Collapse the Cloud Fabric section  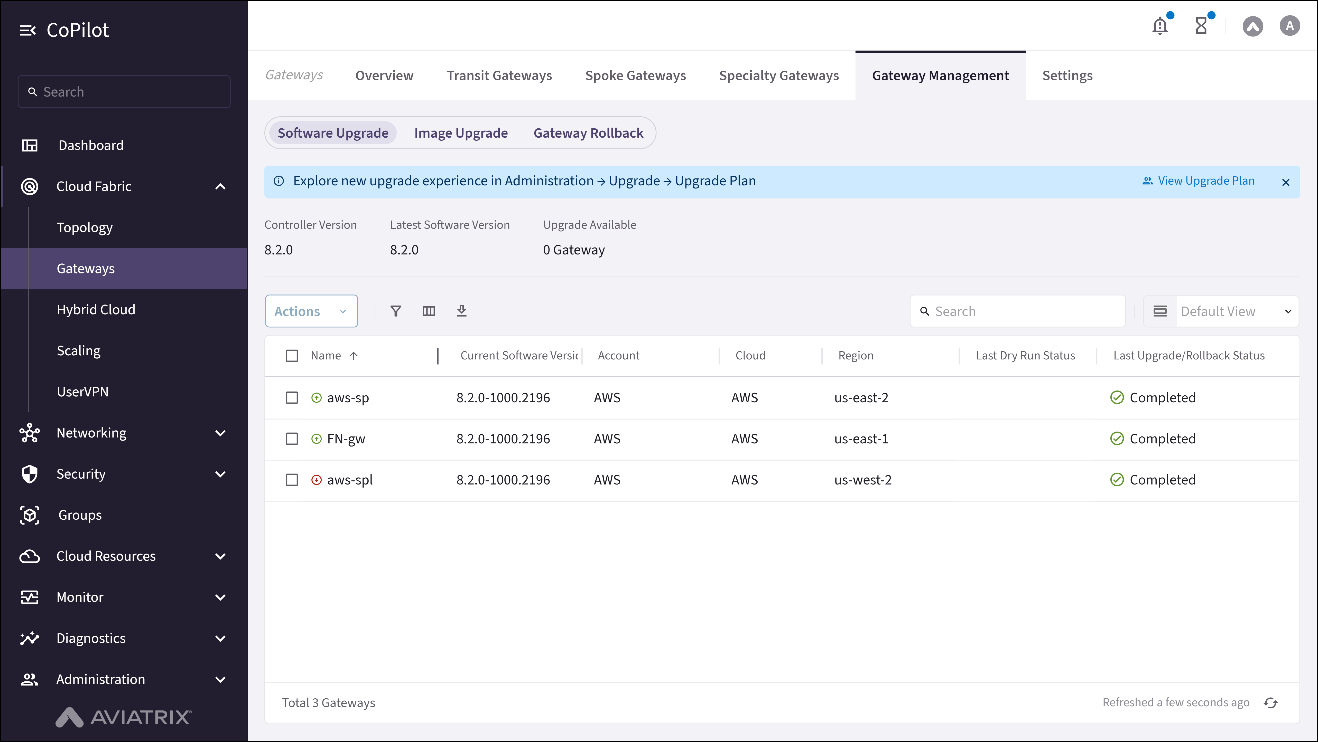(220, 186)
